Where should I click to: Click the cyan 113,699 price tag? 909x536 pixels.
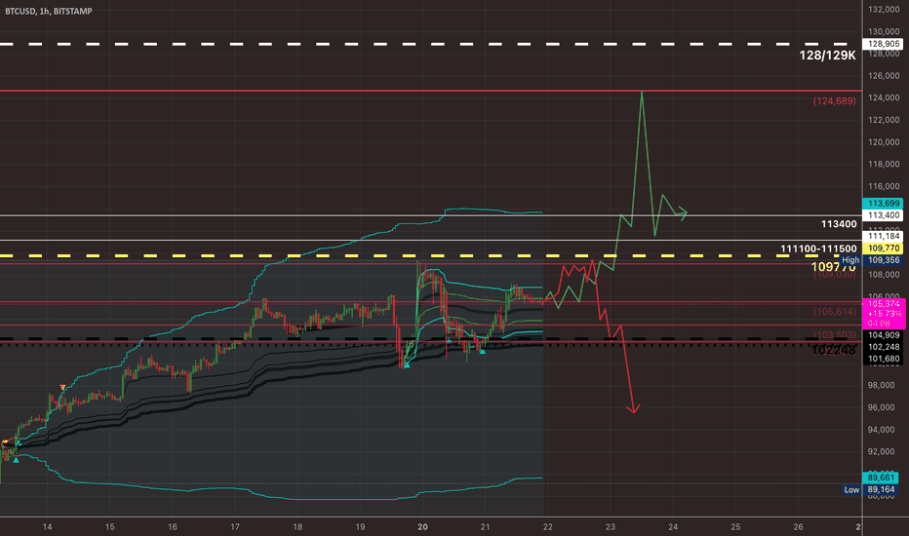pos(884,204)
